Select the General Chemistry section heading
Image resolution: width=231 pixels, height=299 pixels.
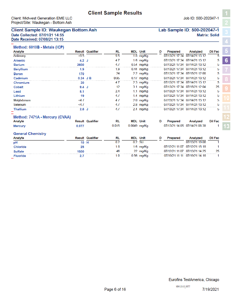tap(30, 133)
